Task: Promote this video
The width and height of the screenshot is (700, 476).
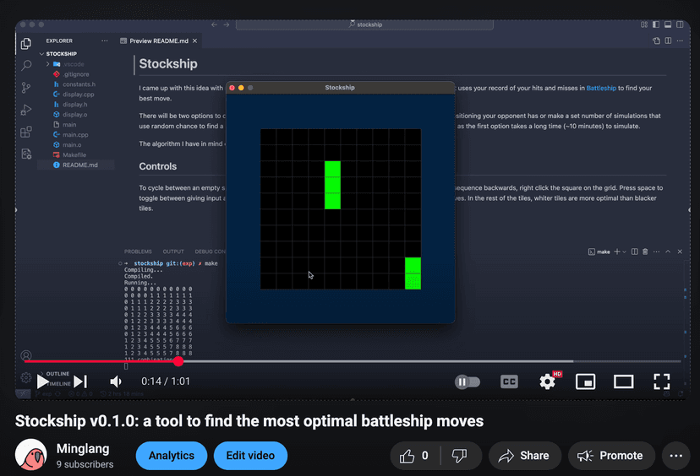Action: click(x=611, y=456)
